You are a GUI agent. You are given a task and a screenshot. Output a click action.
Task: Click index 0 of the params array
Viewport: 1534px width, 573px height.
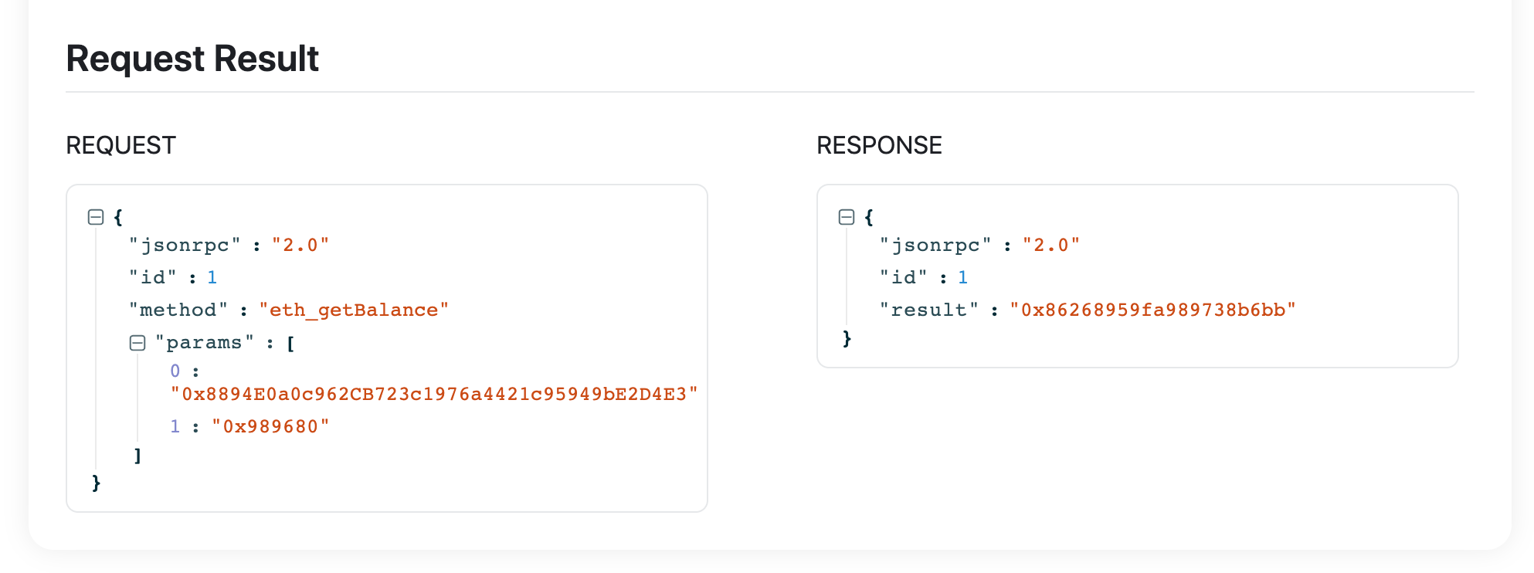point(175,371)
